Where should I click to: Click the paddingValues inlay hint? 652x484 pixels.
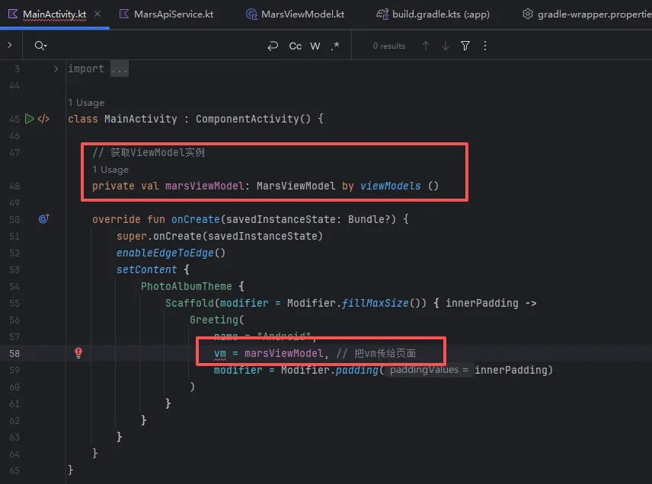pos(429,370)
